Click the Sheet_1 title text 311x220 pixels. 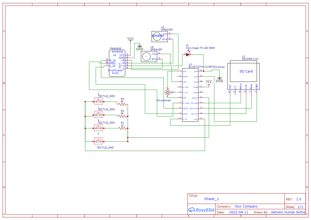click(212, 199)
